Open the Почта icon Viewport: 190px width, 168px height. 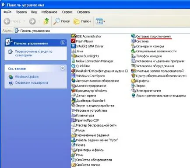click(73, 145)
